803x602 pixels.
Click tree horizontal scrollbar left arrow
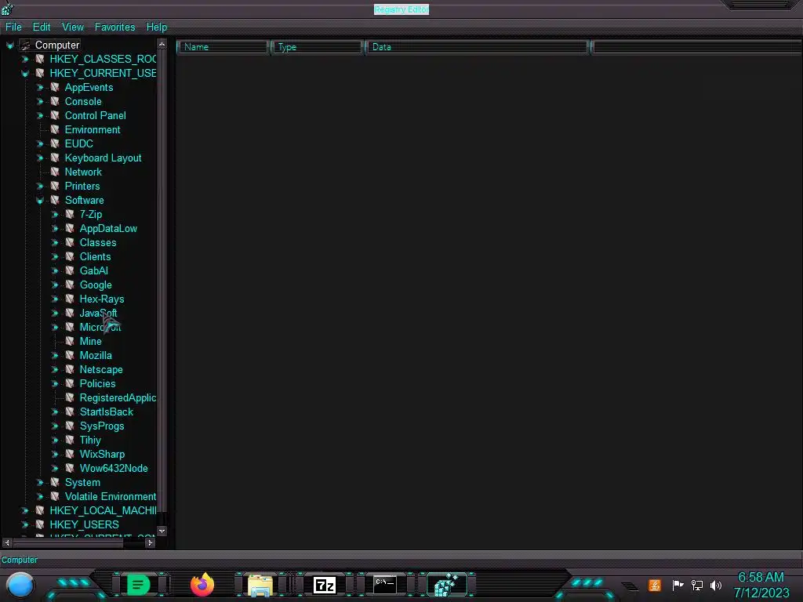click(x=7, y=542)
